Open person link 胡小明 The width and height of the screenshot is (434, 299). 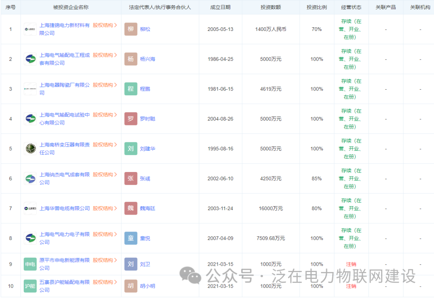[147, 286]
